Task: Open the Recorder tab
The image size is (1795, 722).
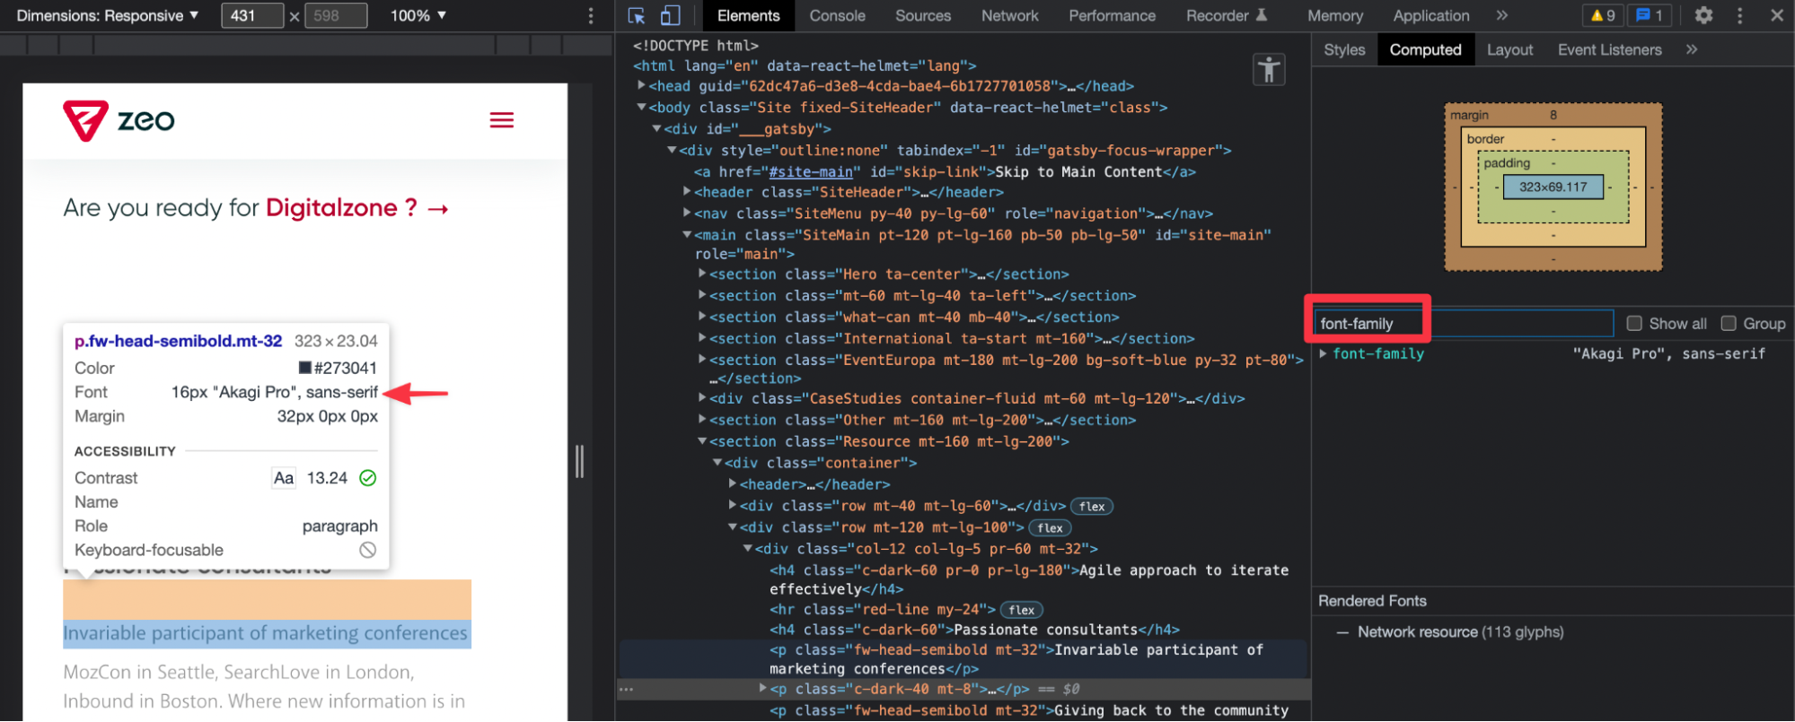Action: pos(1227,15)
